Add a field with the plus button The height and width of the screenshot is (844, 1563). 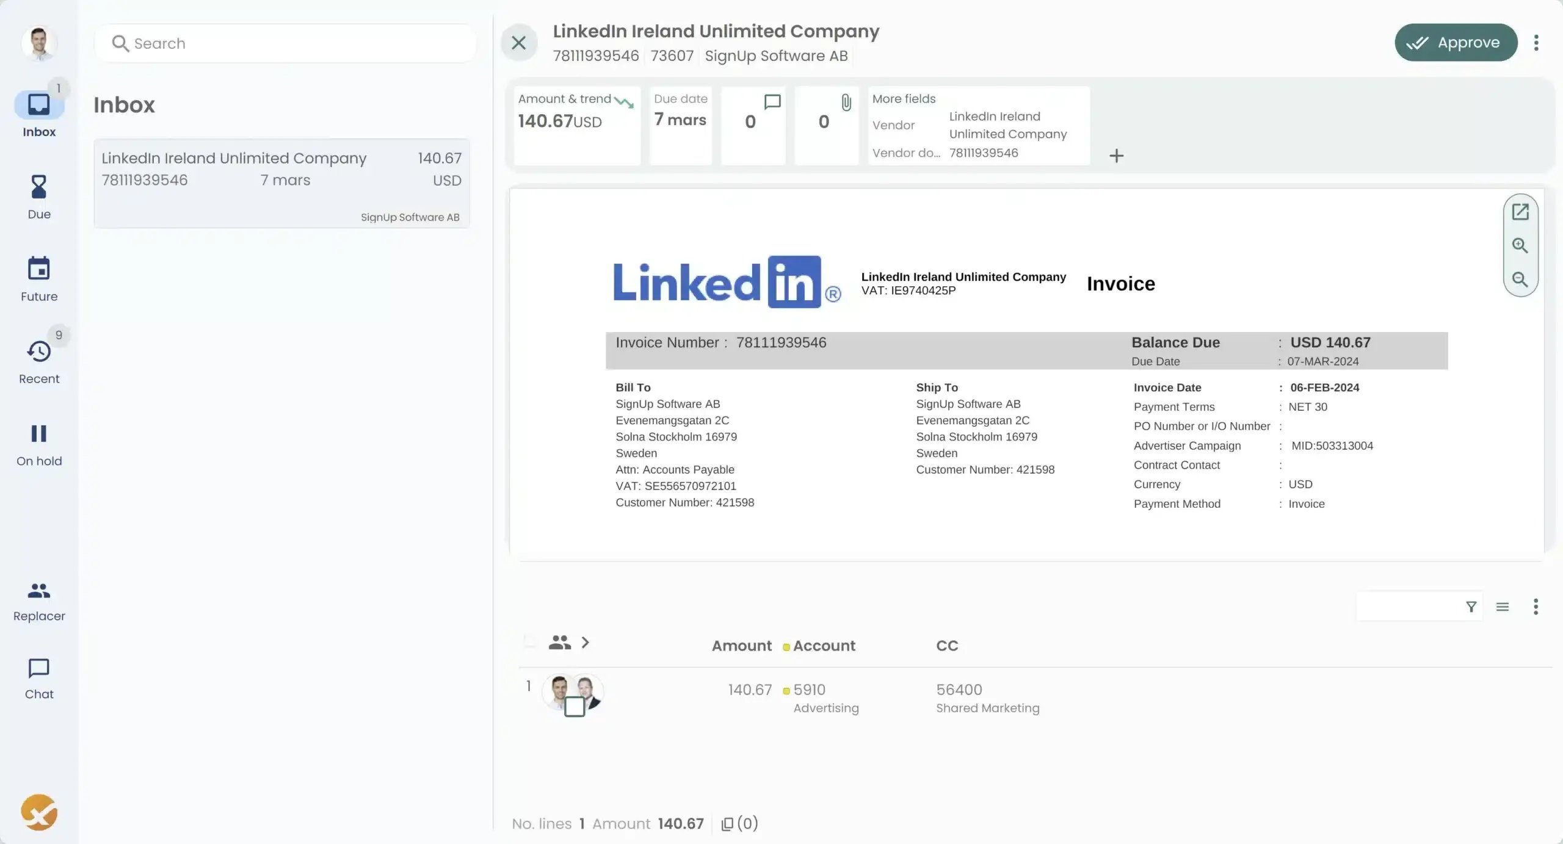(x=1117, y=156)
